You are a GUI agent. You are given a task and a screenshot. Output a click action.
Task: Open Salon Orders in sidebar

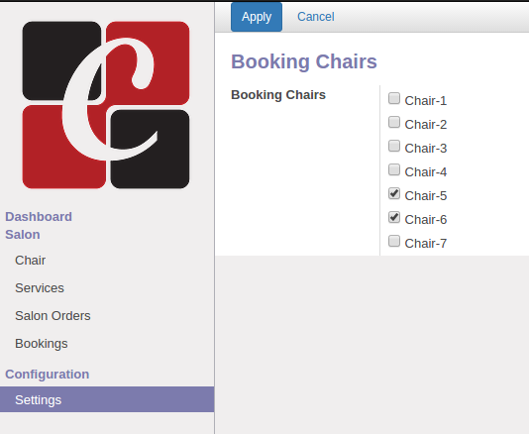coord(53,316)
